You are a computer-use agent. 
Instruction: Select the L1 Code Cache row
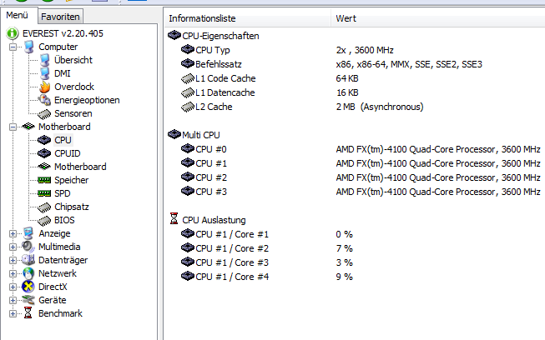[355, 78]
